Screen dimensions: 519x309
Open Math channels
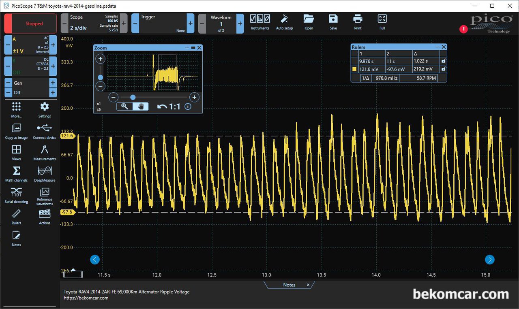(x=16, y=174)
